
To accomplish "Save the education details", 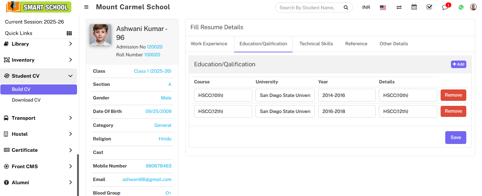I will pos(455,138).
